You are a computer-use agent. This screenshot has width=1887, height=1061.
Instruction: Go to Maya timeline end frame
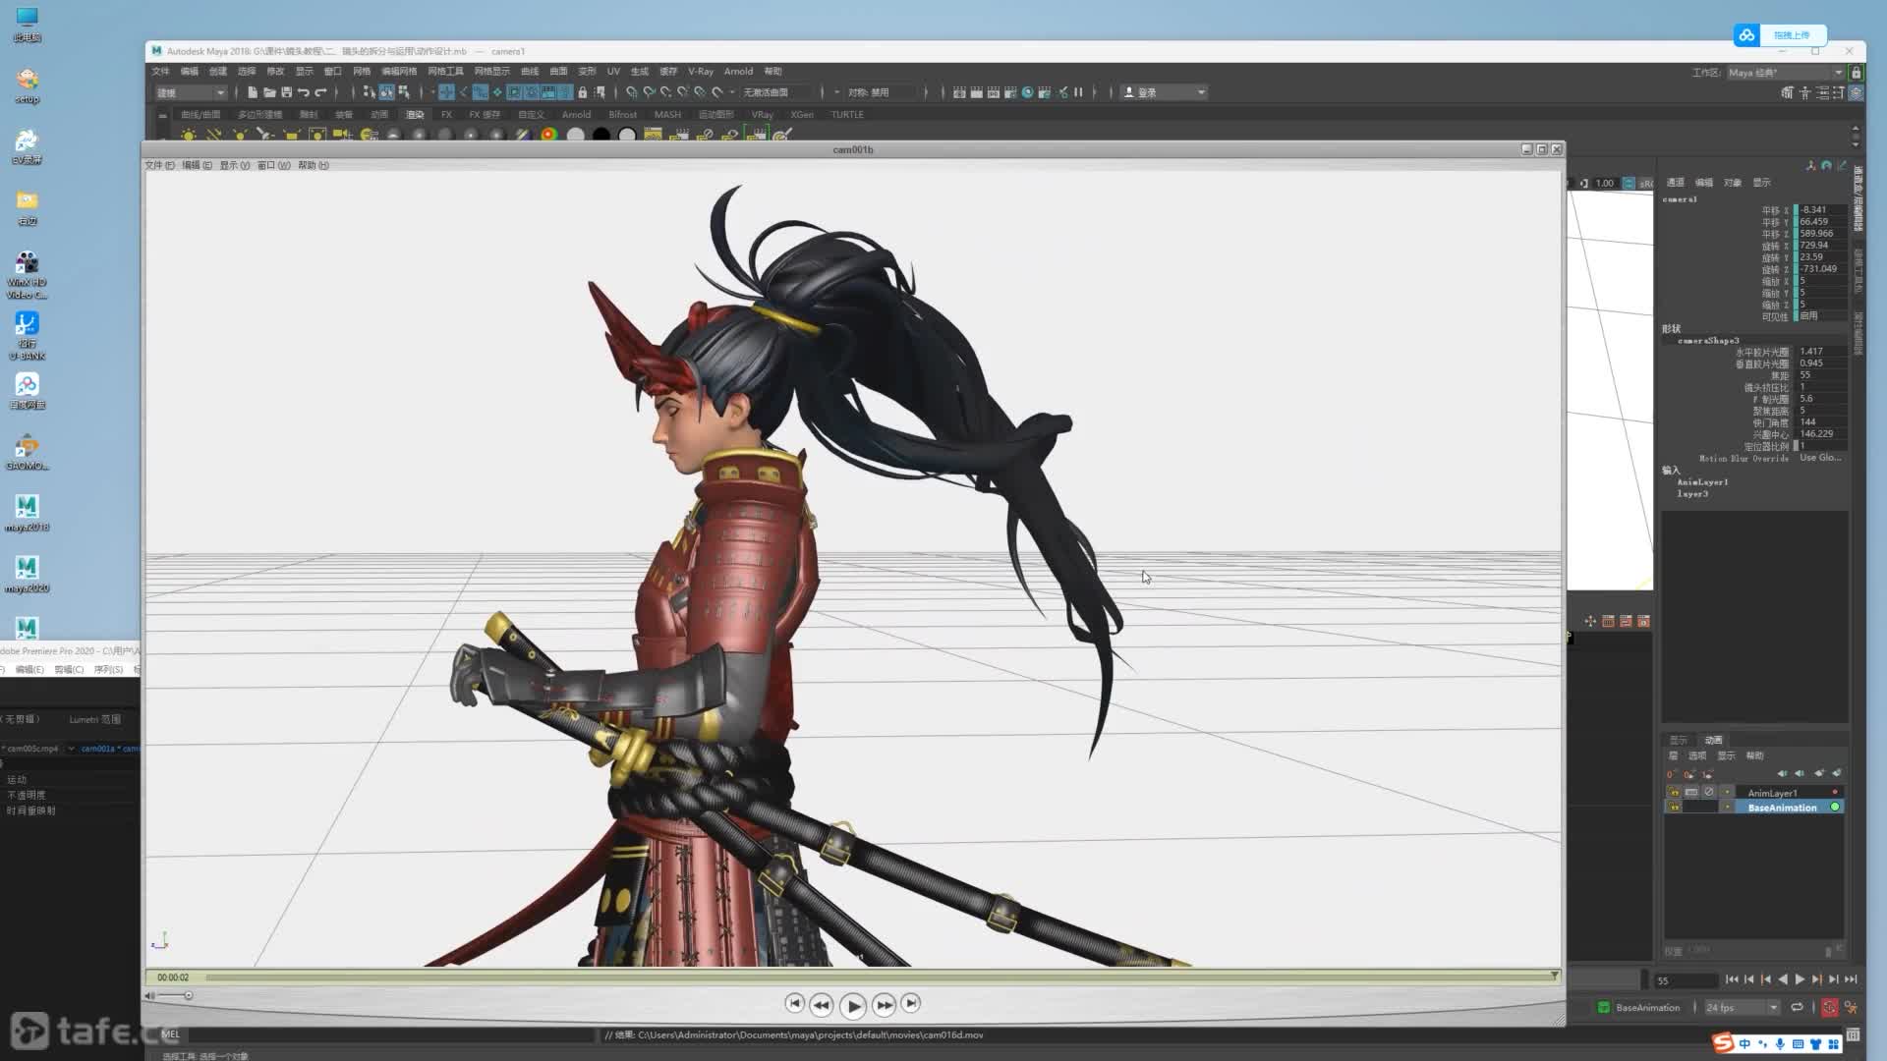(1851, 979)
